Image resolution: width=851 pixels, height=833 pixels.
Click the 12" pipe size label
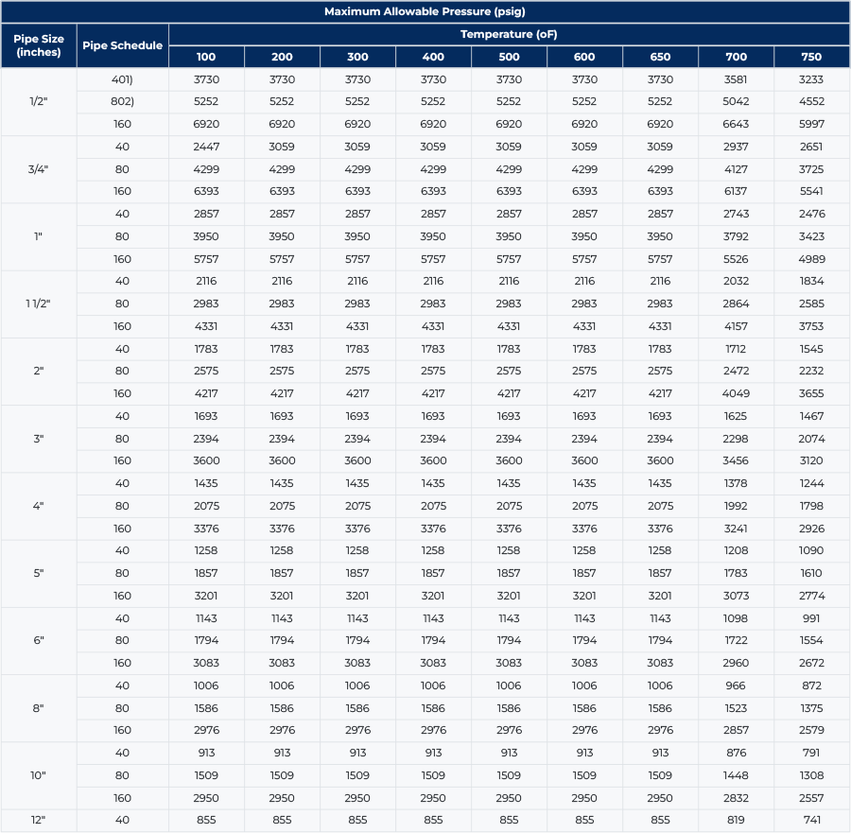click(x=39, y=820)
